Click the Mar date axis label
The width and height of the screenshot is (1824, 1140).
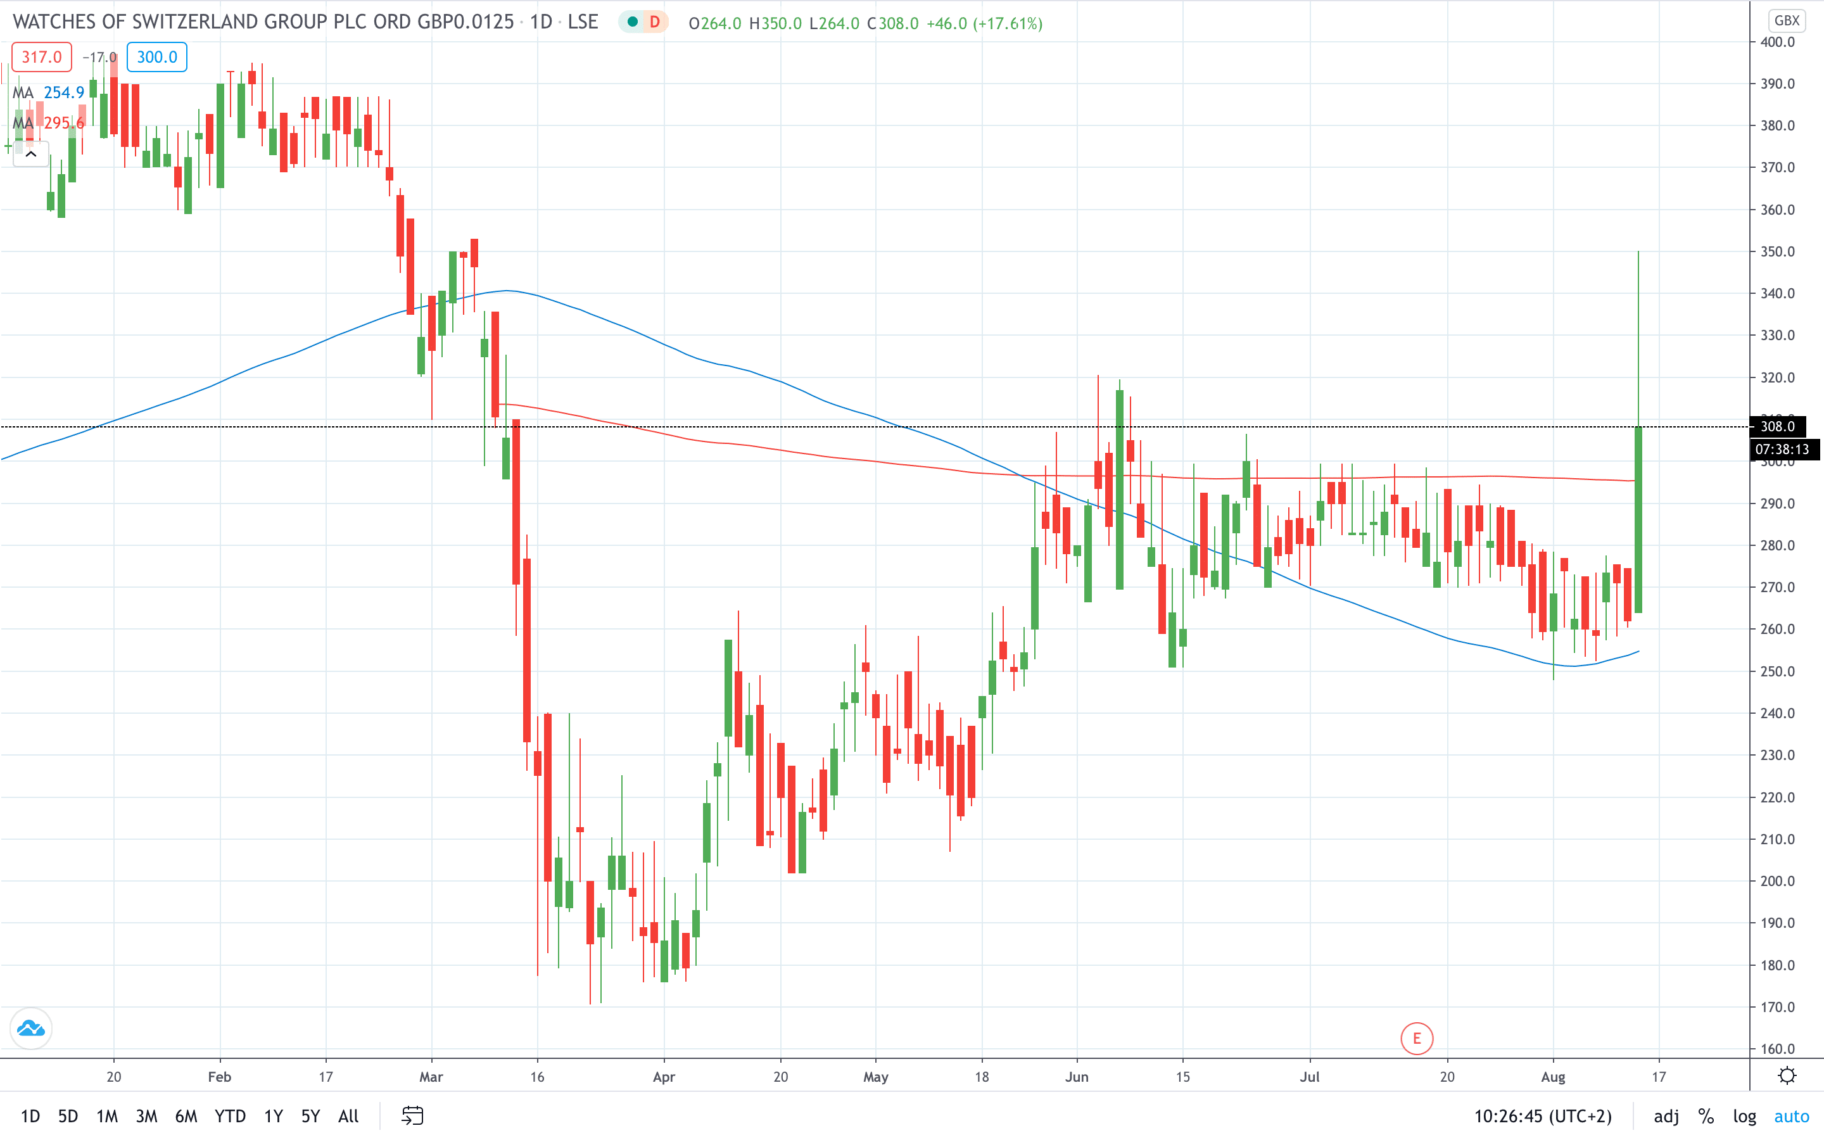click(431, 1077)
